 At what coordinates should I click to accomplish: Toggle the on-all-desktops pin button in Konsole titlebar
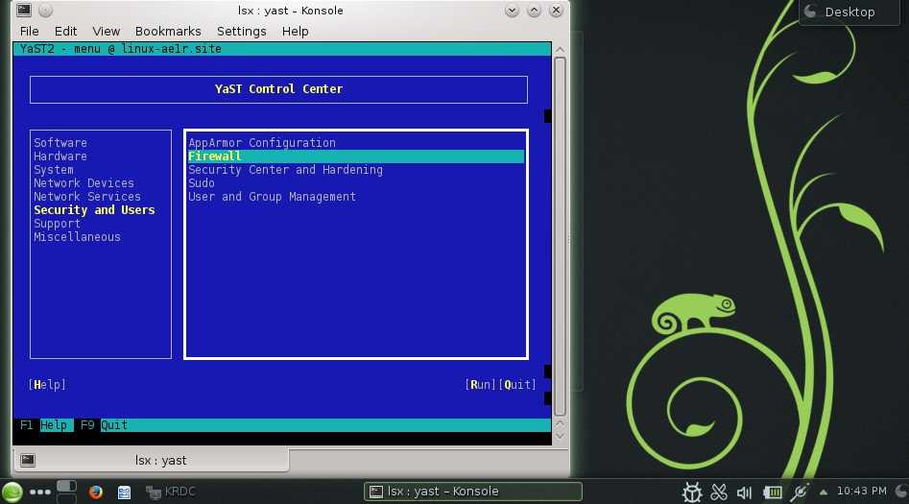coord(46,11)
